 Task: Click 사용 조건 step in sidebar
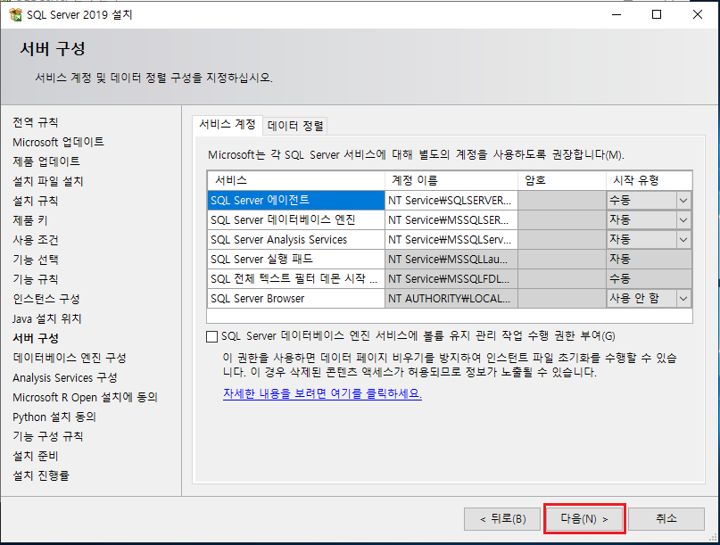[x=36, y=240]
